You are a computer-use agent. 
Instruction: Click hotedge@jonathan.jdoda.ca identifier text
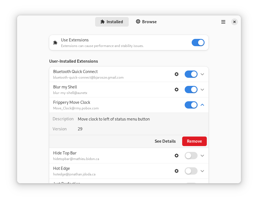coord(74,174)
